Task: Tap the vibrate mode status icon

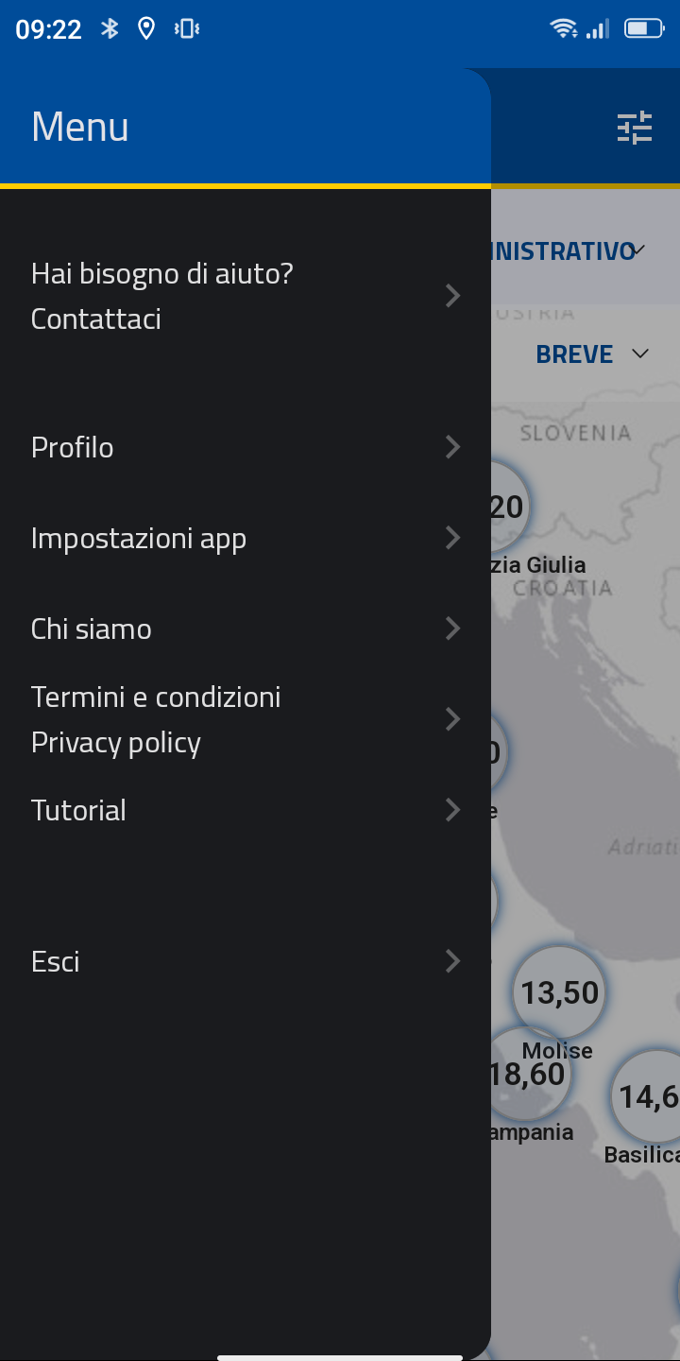Action: pyautogui.click(x=186, y=29)
